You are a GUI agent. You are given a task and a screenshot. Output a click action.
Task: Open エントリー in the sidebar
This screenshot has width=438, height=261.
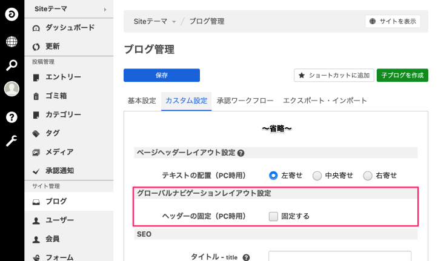(x=63, y=77)
